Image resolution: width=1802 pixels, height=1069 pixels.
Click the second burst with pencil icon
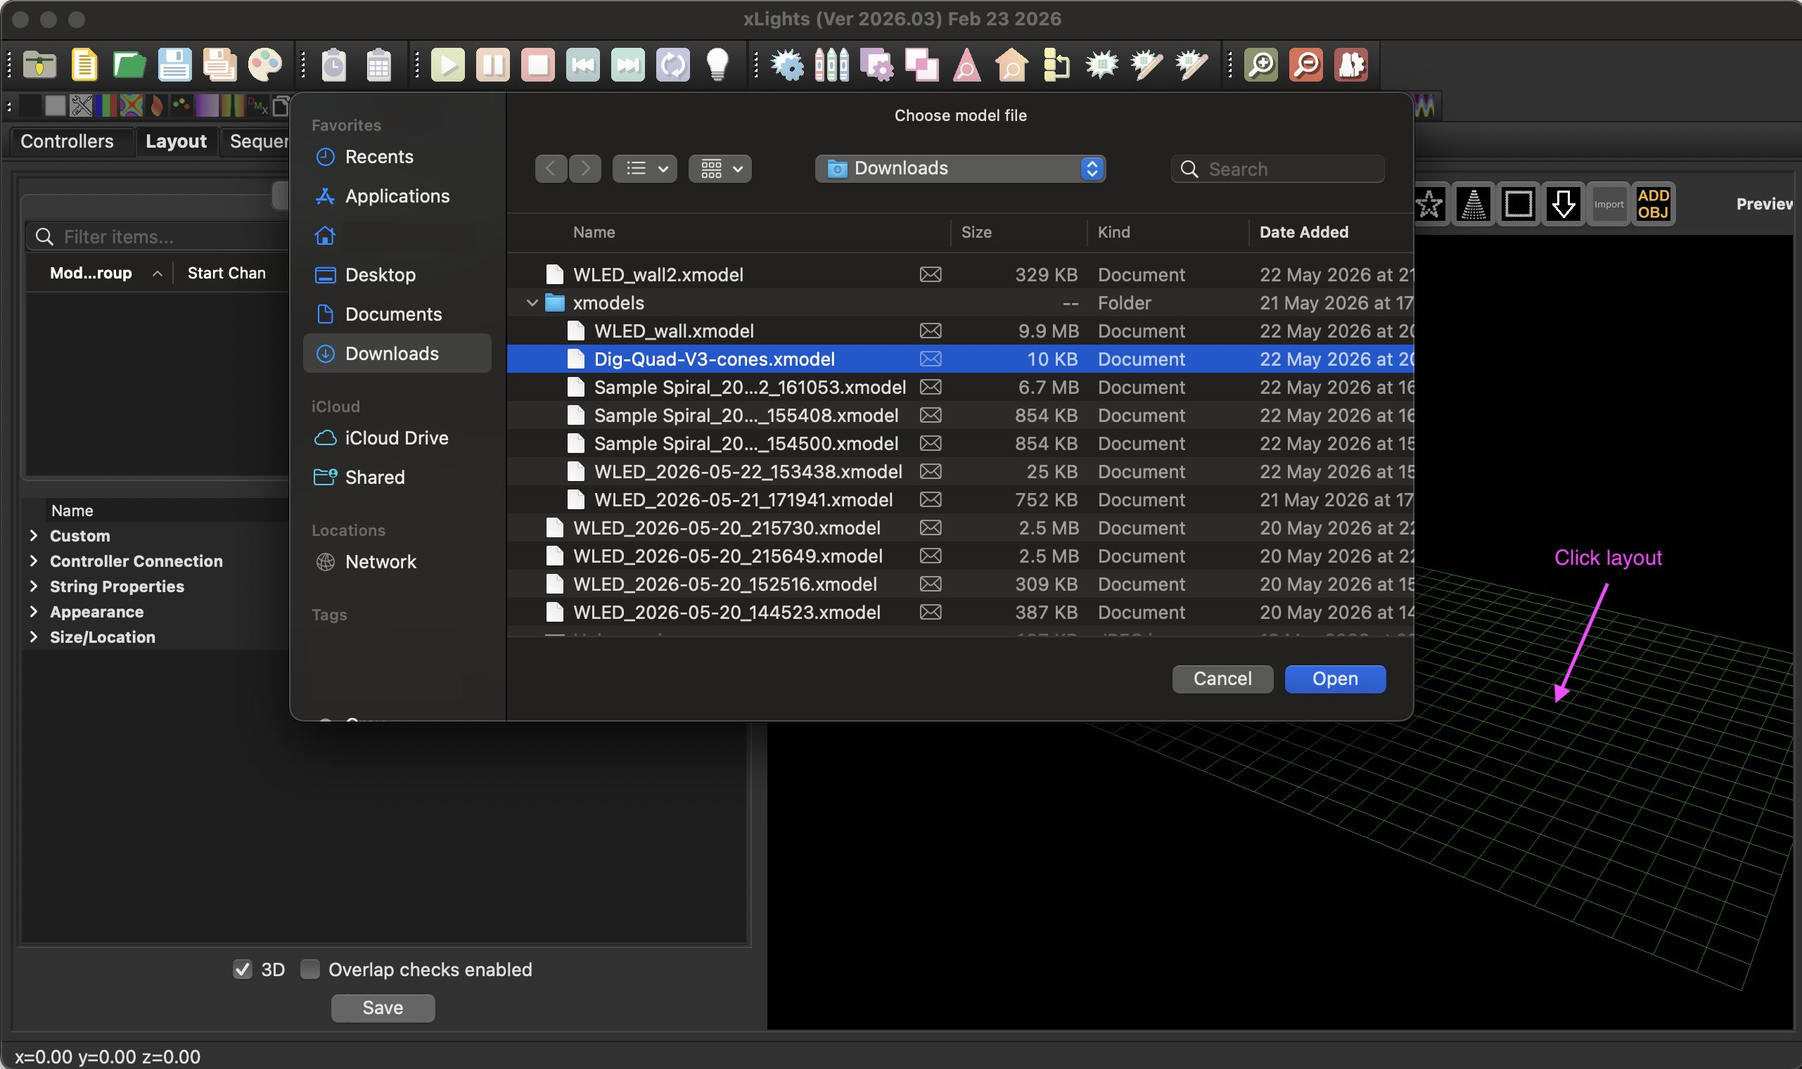[1192, 65]
